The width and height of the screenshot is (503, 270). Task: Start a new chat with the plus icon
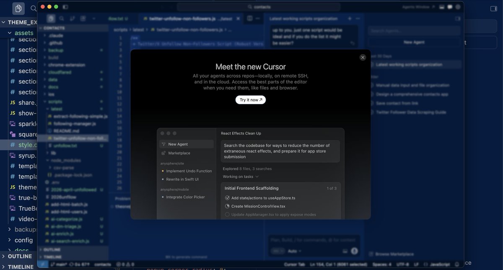(x=350, y=19)
